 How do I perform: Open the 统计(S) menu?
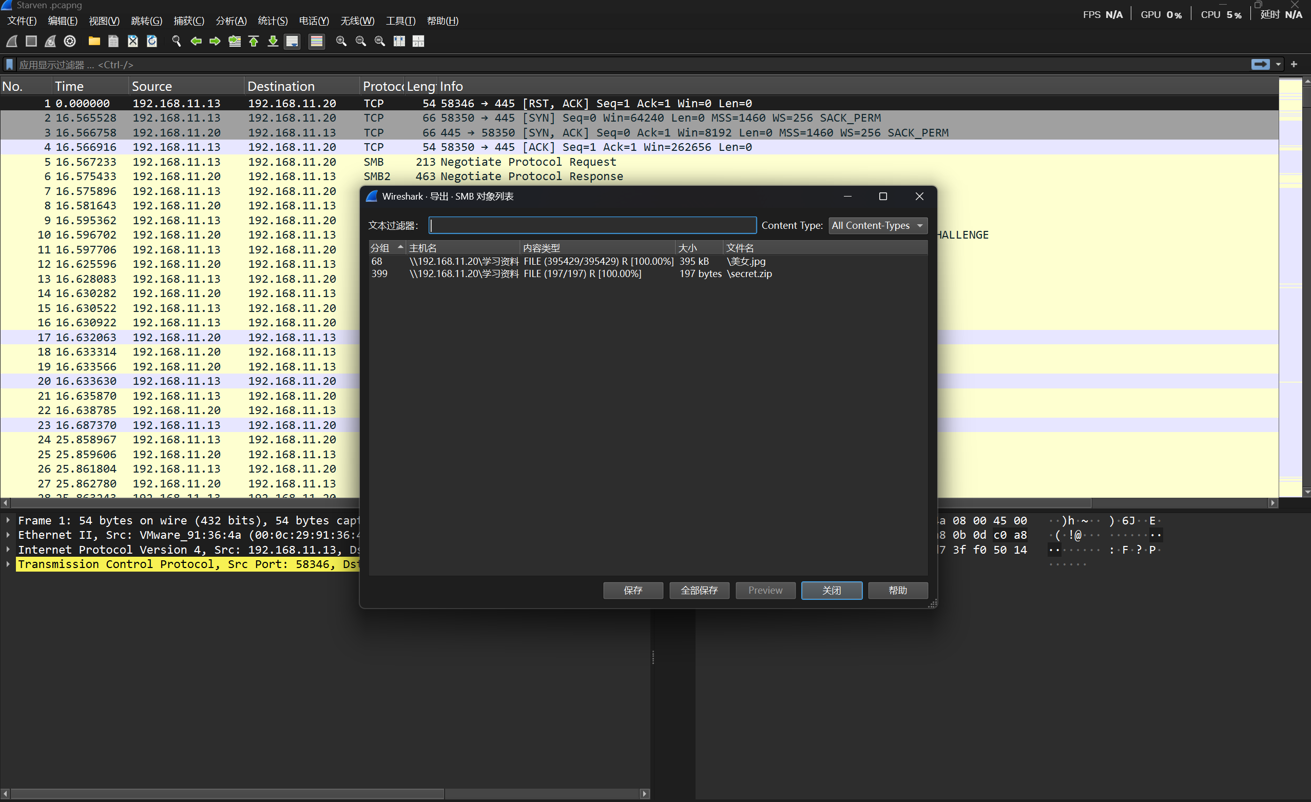273,21
